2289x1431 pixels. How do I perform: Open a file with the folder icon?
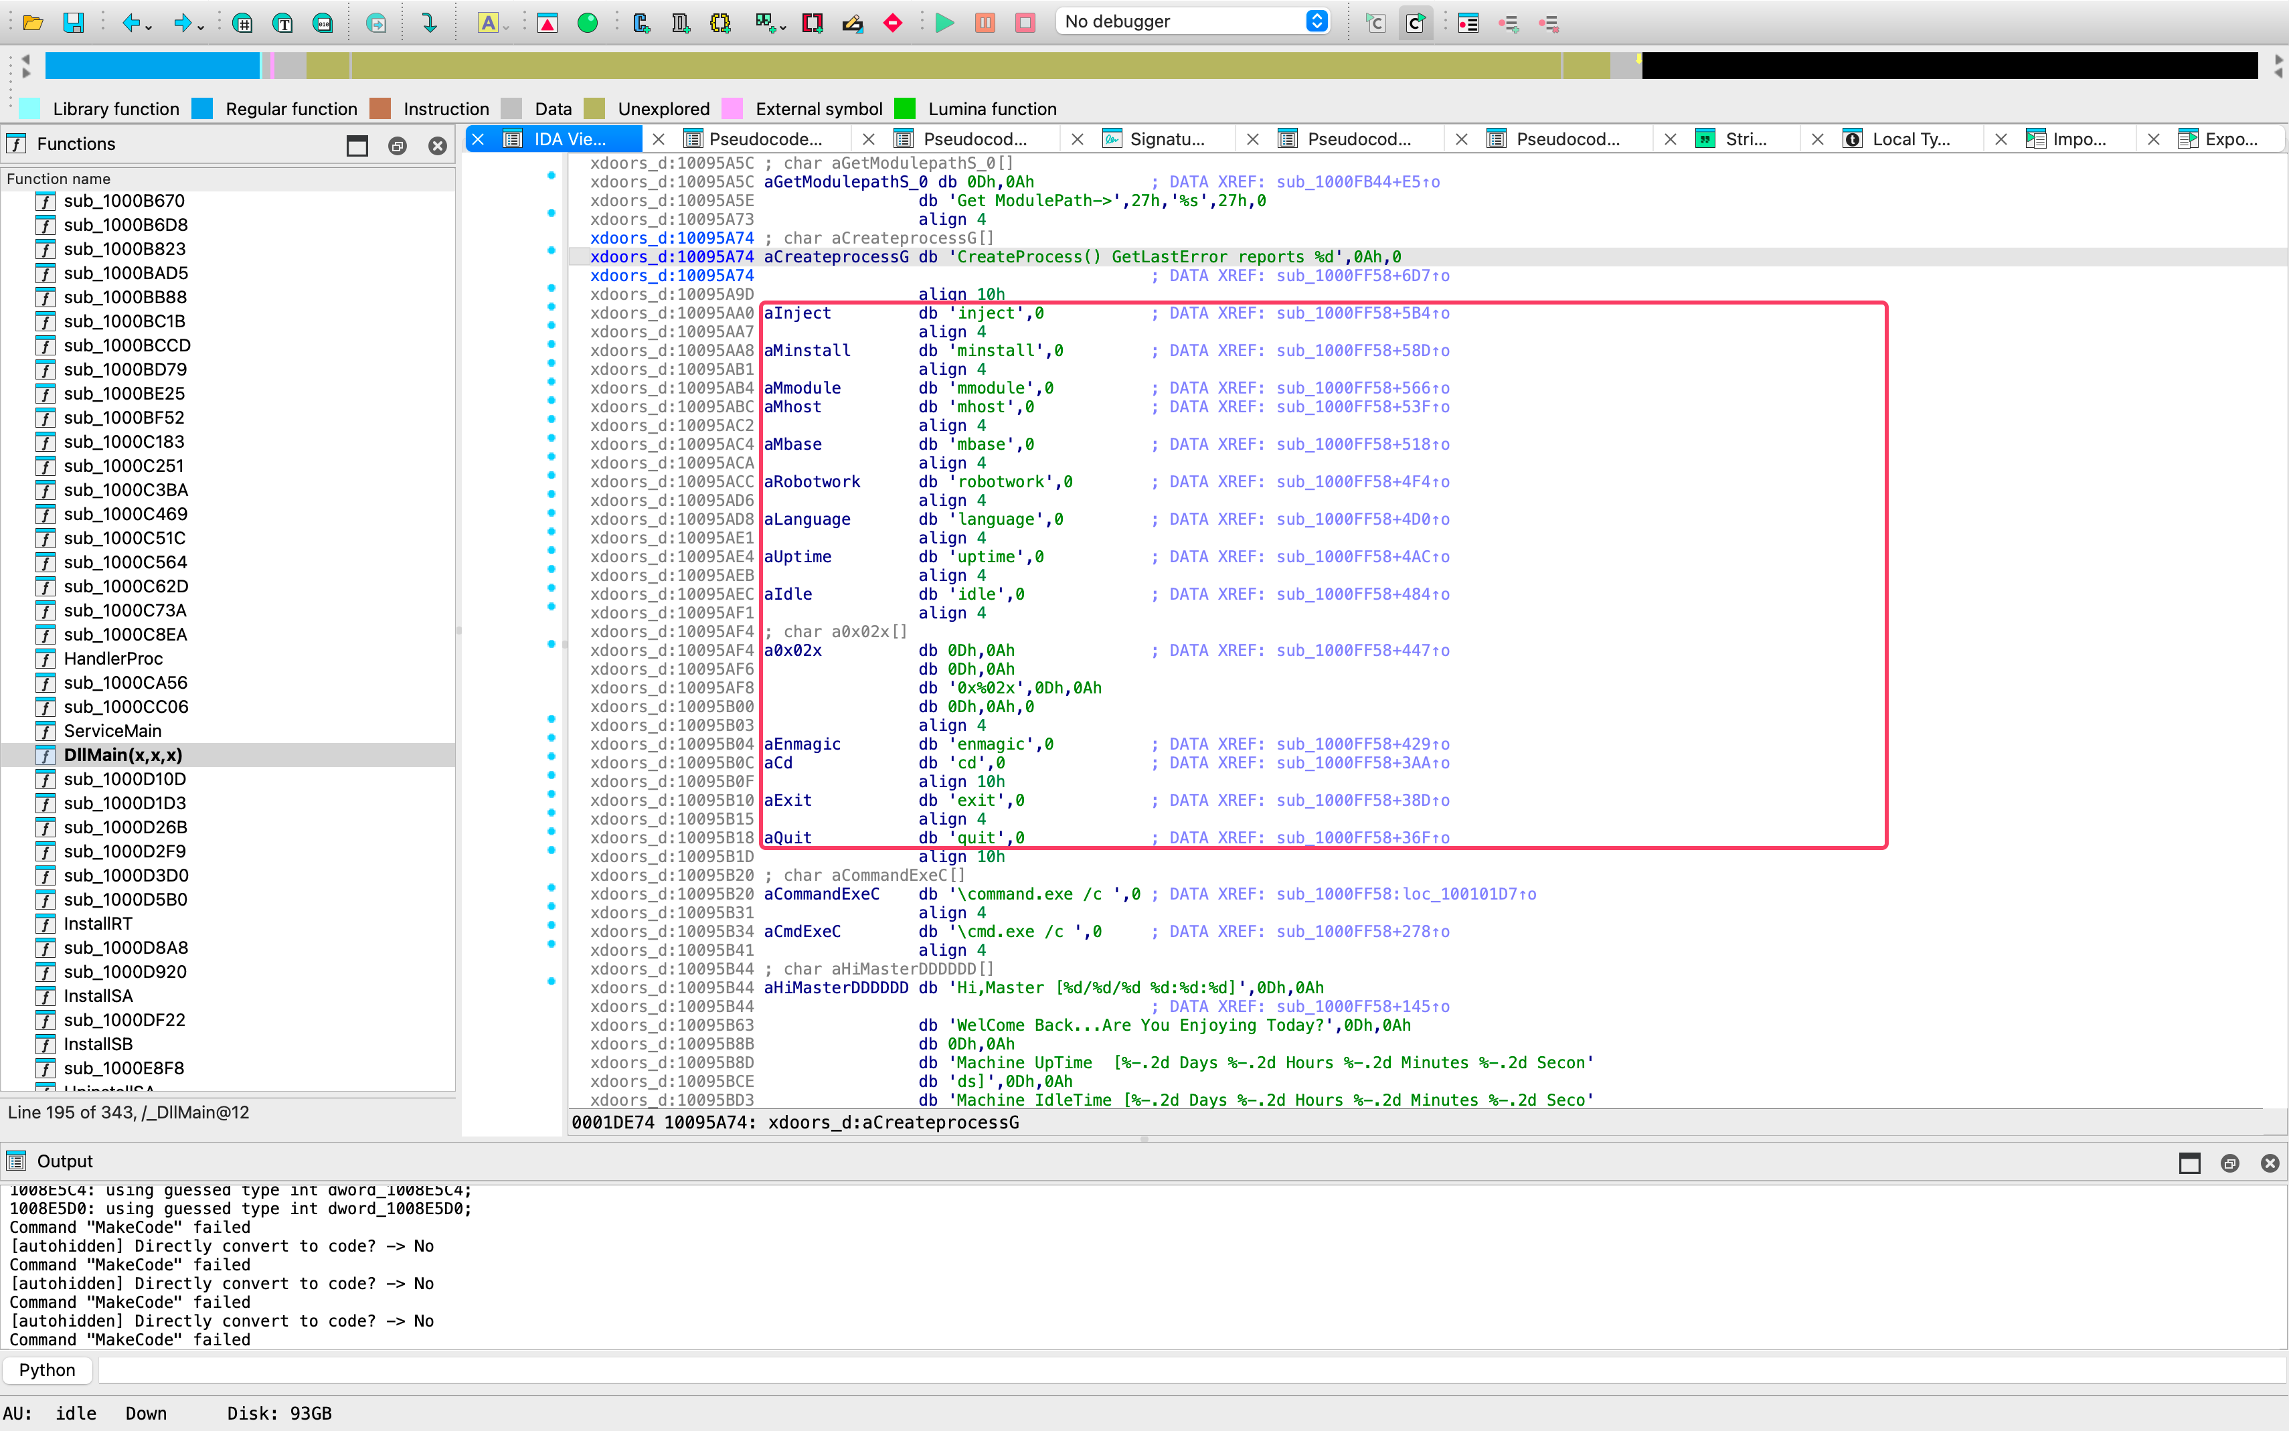coord(32,23)
